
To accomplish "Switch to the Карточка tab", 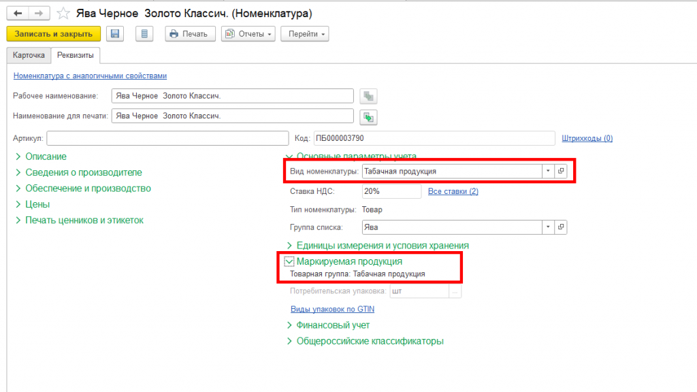I will click(x=29, y=55).
